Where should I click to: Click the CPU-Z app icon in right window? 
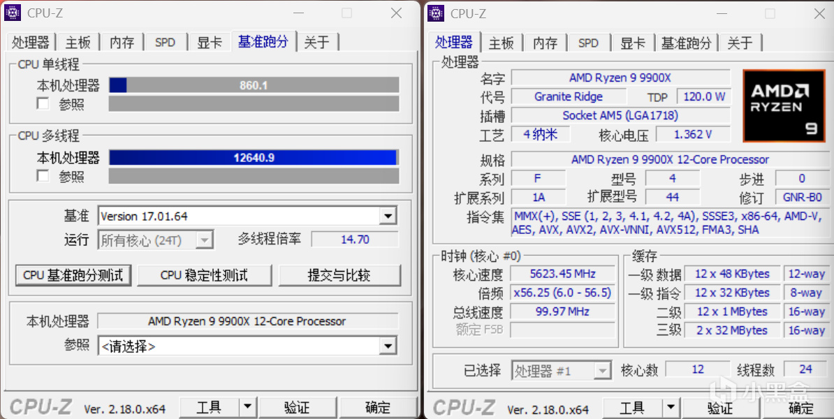[436, 13]
